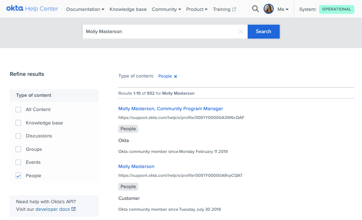Click the OPERATIONAL system status badge
Viewport: 362px width, 220px height.
(336, 9)
